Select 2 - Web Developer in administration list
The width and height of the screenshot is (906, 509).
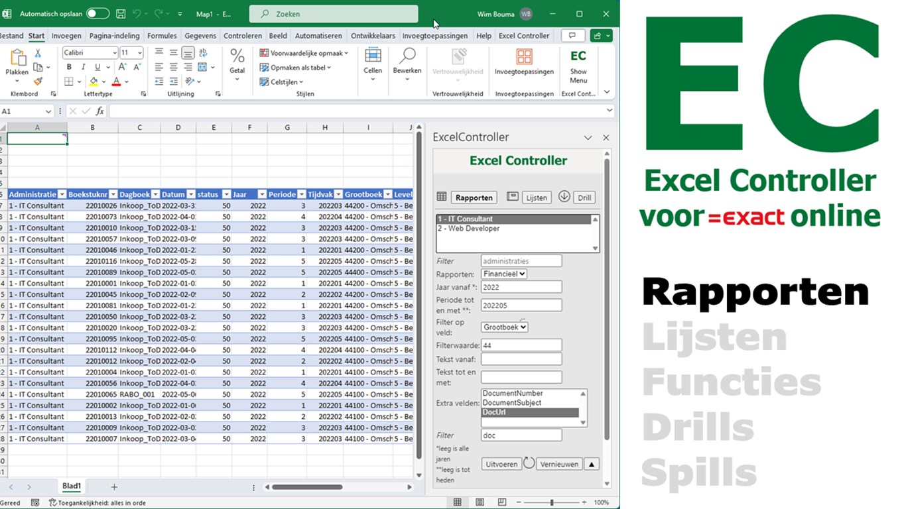coord(513,229)
